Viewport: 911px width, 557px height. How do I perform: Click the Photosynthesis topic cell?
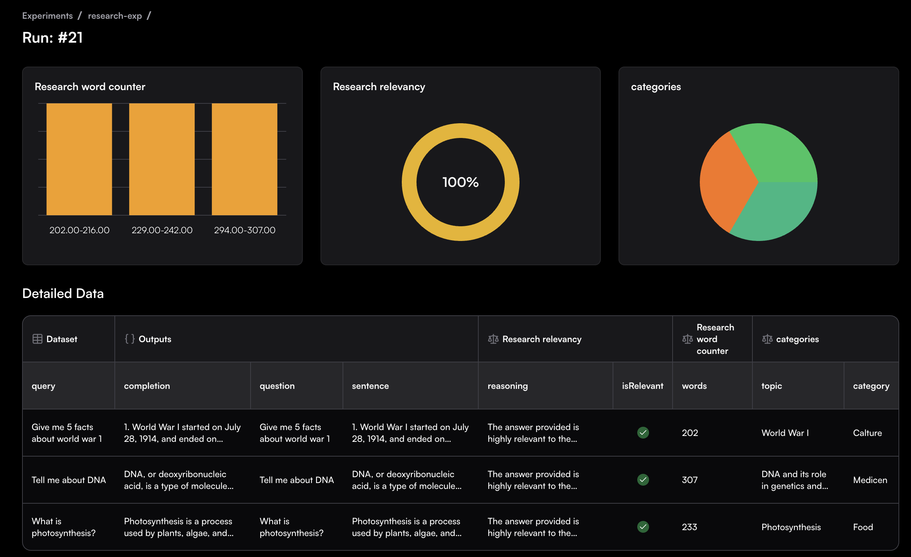790,527
